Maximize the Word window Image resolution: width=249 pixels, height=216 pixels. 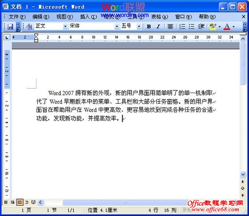[233, 7]
